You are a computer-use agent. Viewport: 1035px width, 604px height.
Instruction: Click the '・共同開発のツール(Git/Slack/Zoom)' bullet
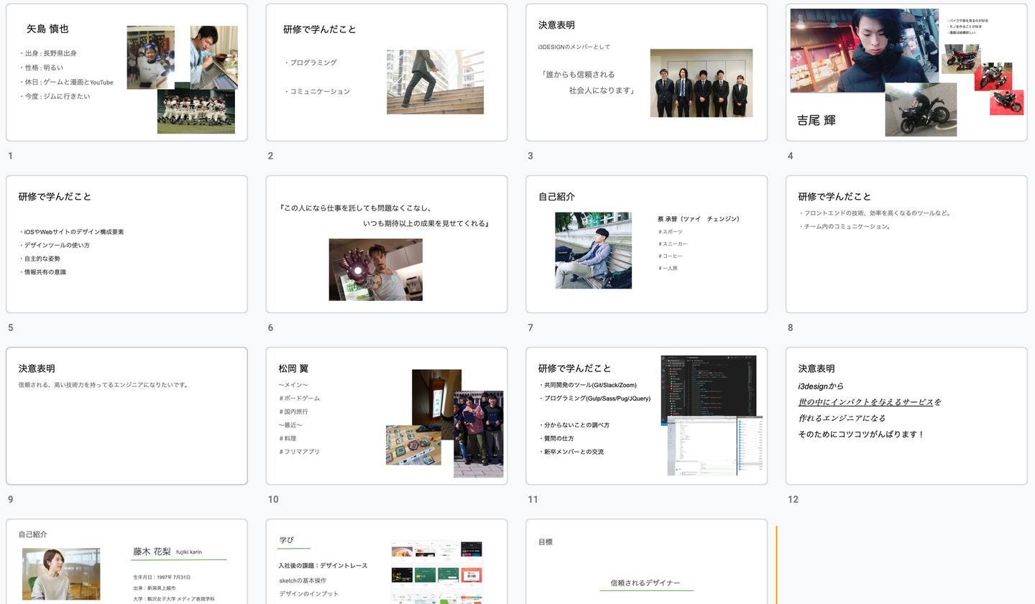pos(587,385)
